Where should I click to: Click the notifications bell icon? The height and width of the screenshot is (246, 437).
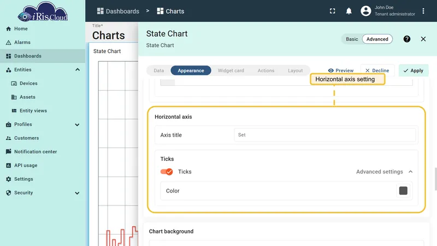[349, 11]
